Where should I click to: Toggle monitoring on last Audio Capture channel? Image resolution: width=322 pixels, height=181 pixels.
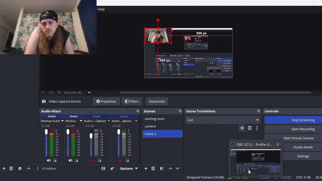tap(127, 160)
